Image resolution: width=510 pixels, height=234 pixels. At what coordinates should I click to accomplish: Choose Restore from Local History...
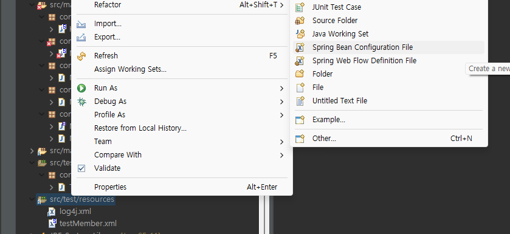(x=140, y=128)
